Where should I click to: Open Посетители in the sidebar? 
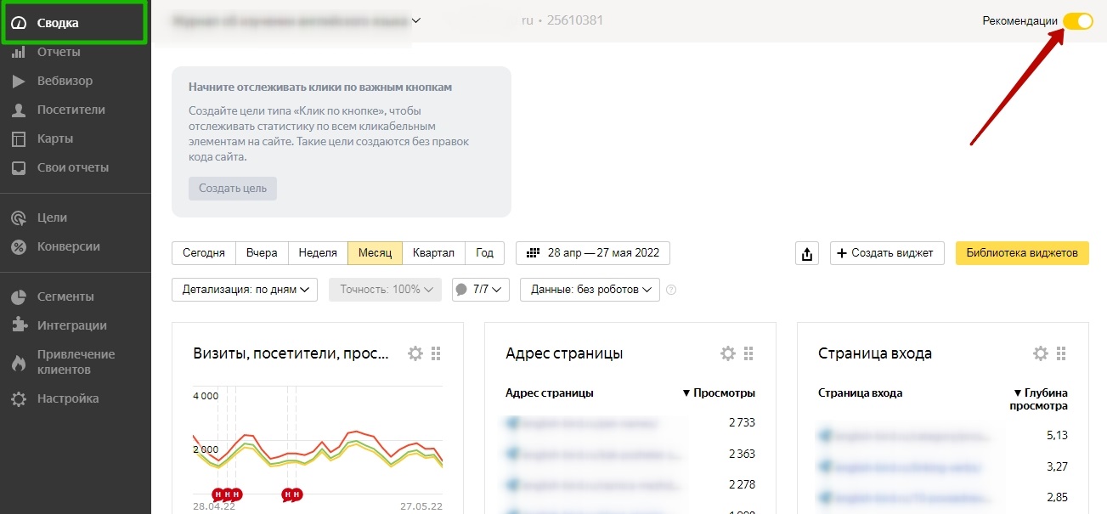[71, 110]
